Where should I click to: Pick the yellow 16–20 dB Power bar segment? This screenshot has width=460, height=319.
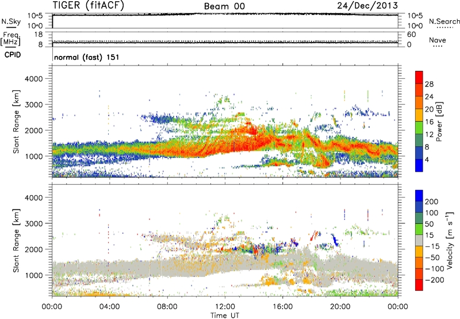(419, 115)
